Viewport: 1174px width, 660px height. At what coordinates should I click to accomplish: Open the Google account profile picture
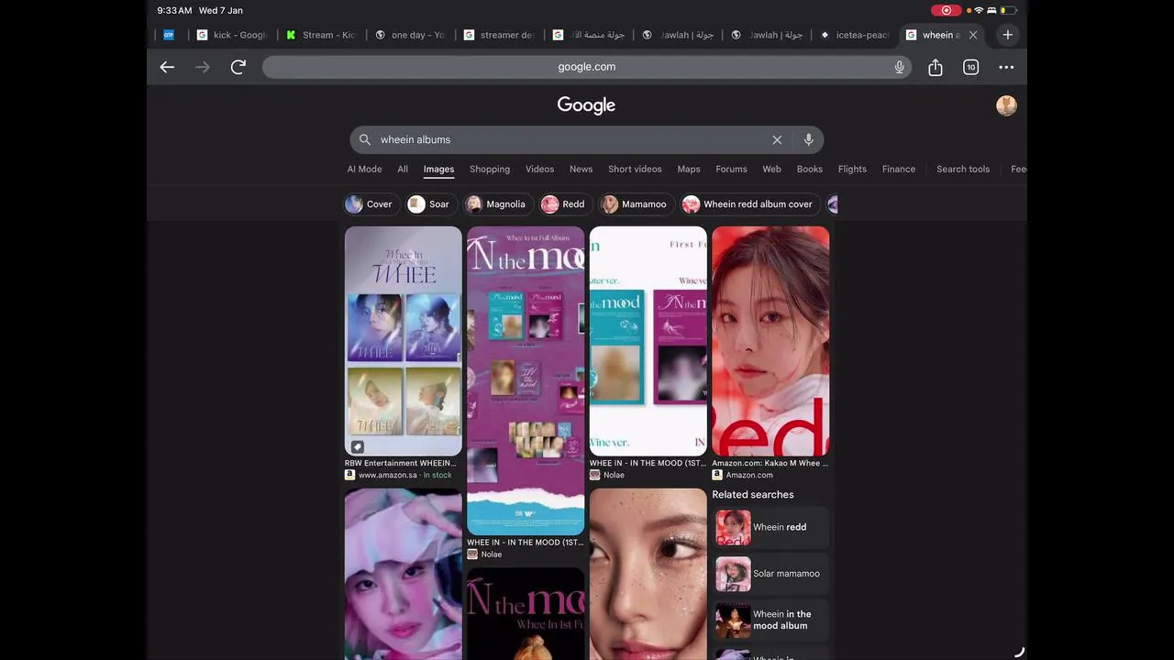coord(1006,105)
